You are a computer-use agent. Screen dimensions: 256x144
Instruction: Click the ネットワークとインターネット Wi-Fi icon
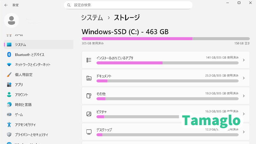(9, 65)
